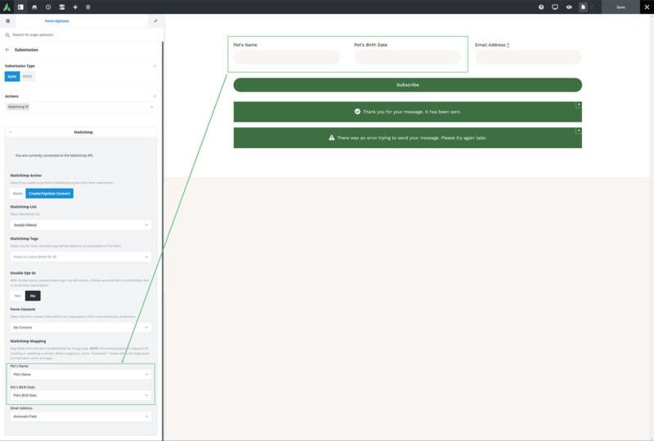Open the Mailchimp List dropdown
This screenshot has height=441, width=654.
pos(81,225)
